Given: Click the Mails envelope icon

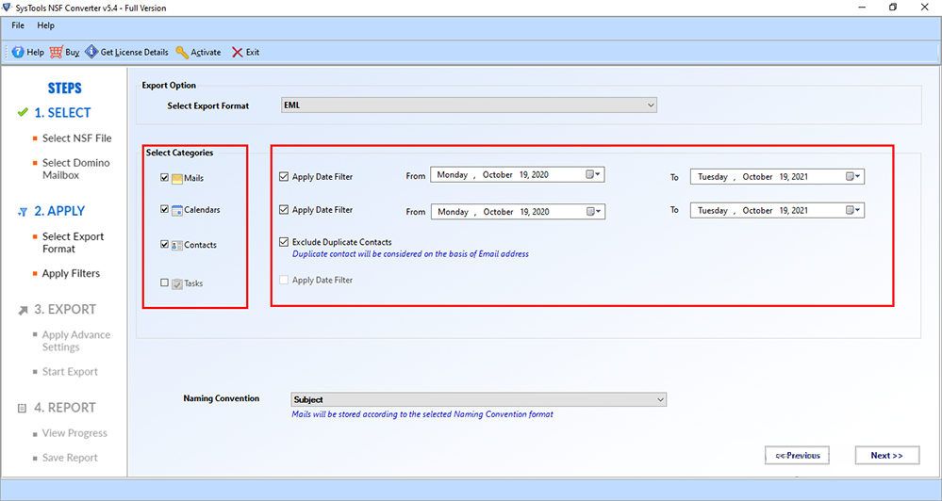Looking at the screenshot, I should (x=176, y=179).
